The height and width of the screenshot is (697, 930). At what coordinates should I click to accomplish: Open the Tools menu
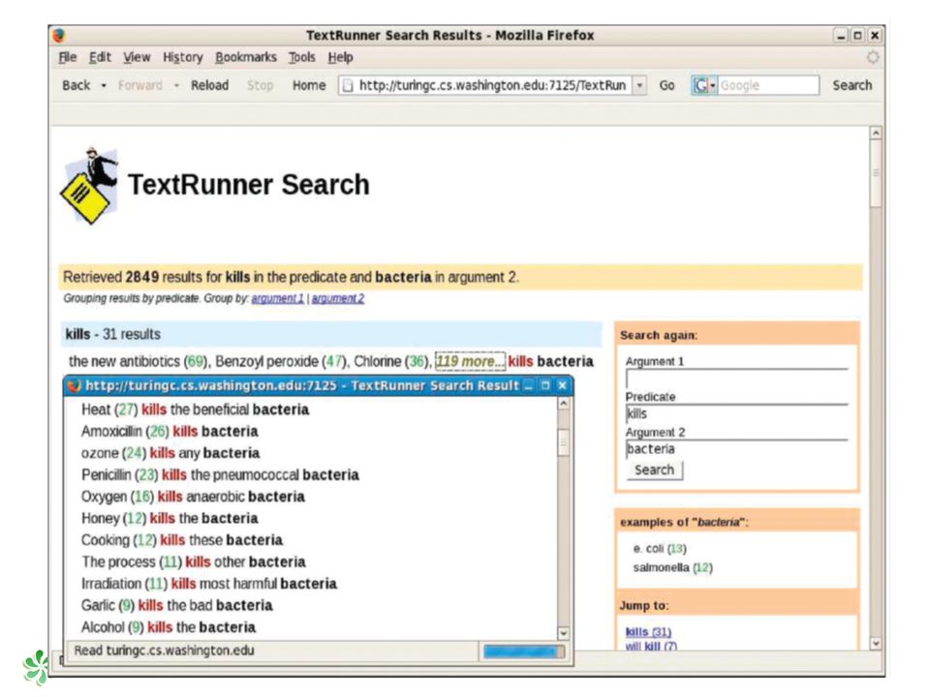(302, 57)
